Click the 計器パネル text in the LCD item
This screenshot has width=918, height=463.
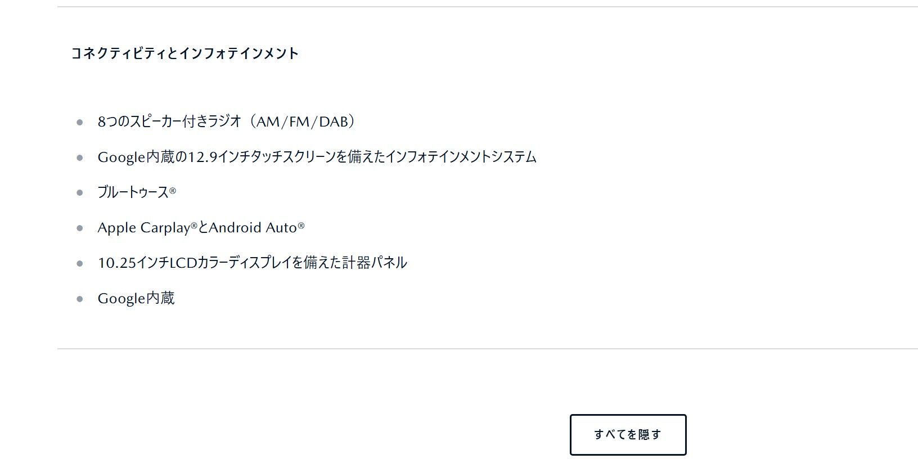[x=375, y=263]
